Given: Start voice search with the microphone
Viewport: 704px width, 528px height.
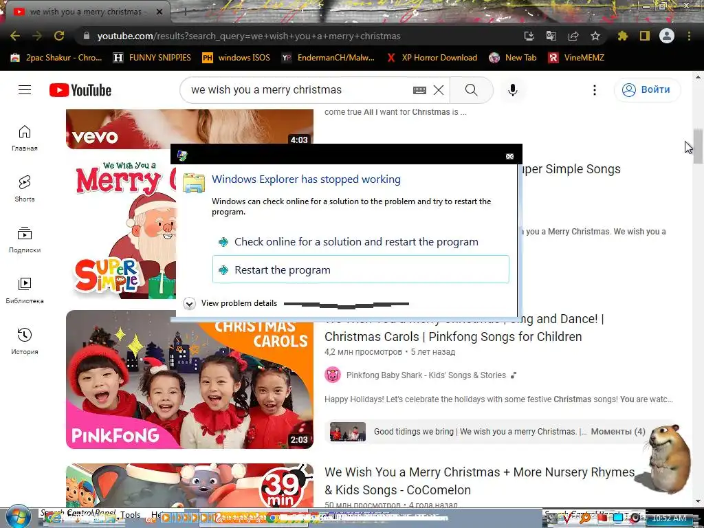Looking at the screenshot, I should (x=513, y=90).
